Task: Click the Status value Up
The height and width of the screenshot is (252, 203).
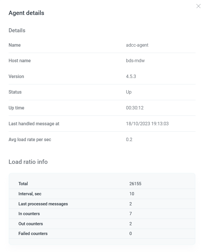Action: pos(129,92)
